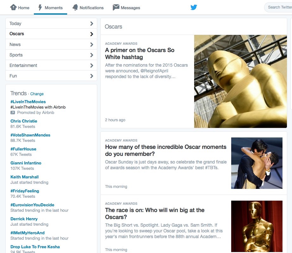
Task: Open the #VoteShawnMendes trend
Action: (x=30, y=135)
